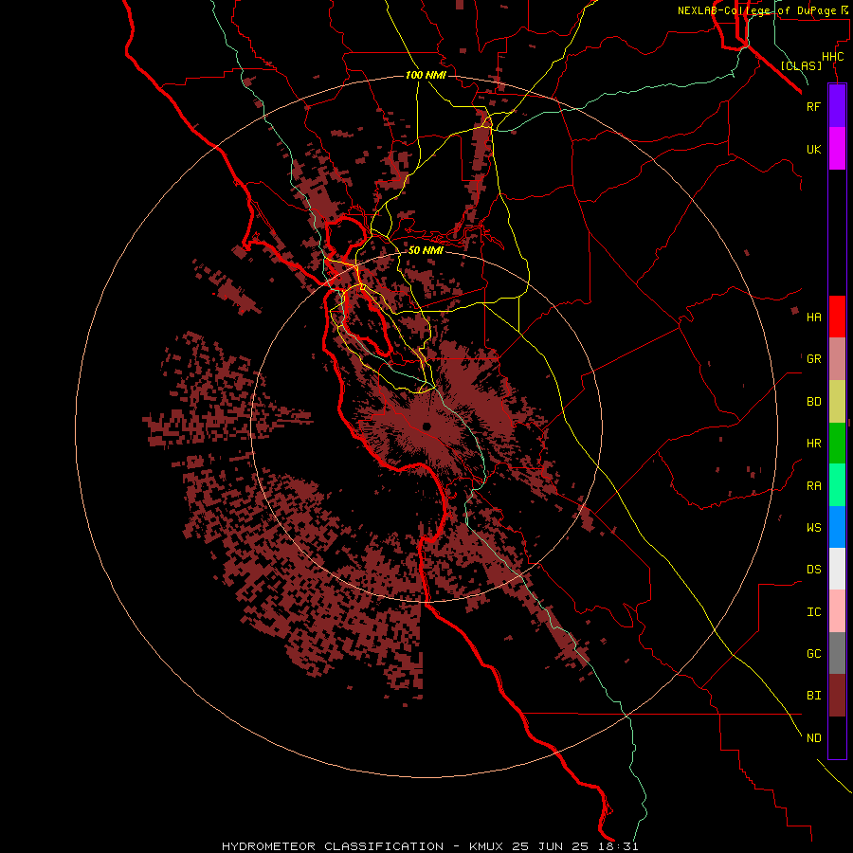Click the IC legend label

(813, 612)
